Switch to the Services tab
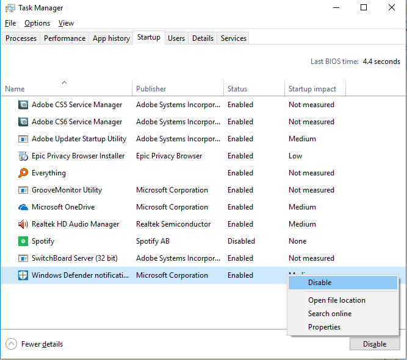Image resolution: width=407 pixels, height=360 pixels. click(234, 38)
